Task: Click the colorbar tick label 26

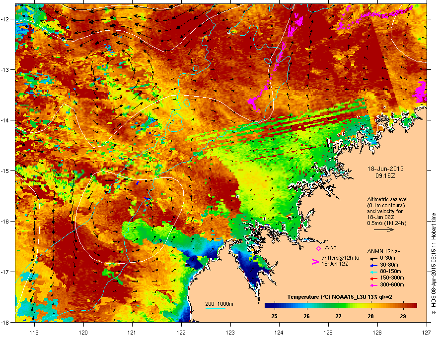Action: pyautogui.click(x=306, y=316)
